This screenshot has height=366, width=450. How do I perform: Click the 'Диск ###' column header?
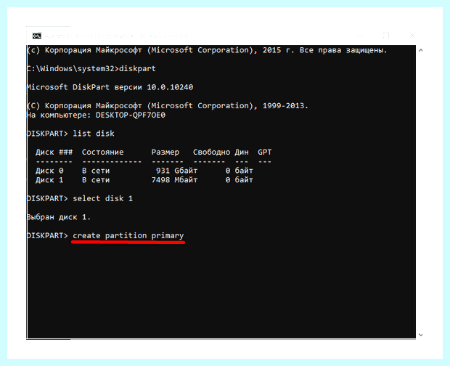(x=54, y=152)
